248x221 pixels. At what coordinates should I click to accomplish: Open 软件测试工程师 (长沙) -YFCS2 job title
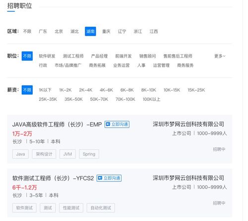[x=53, y=178]
